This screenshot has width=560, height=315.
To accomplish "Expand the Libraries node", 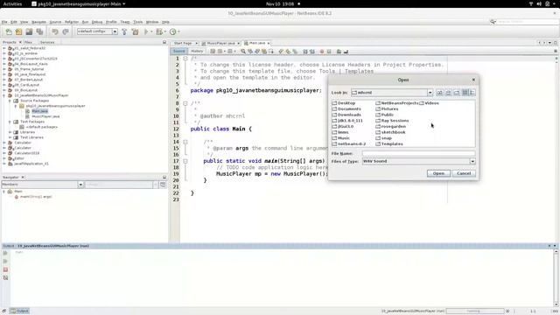I will tap(10, 132).
